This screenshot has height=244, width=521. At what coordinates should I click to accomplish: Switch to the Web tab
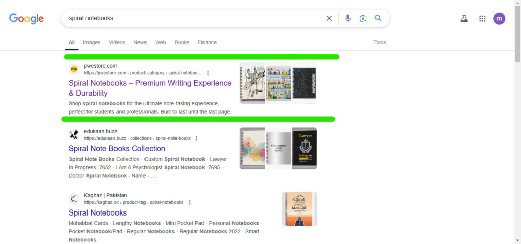(x=160, y=43)
